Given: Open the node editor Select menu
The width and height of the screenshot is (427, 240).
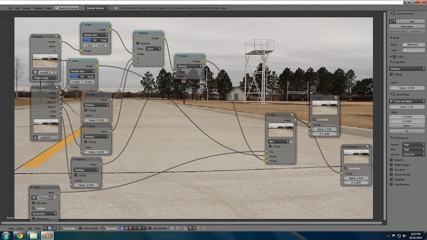Looking at the screenshot, I should point(20,229).
